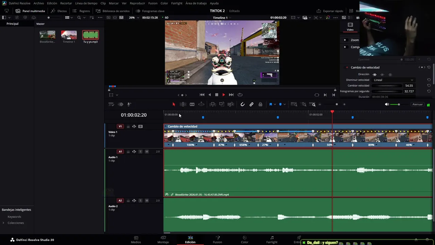Click the insert clip icon
This screenshot has width=435, height=245.
[213, 104]
